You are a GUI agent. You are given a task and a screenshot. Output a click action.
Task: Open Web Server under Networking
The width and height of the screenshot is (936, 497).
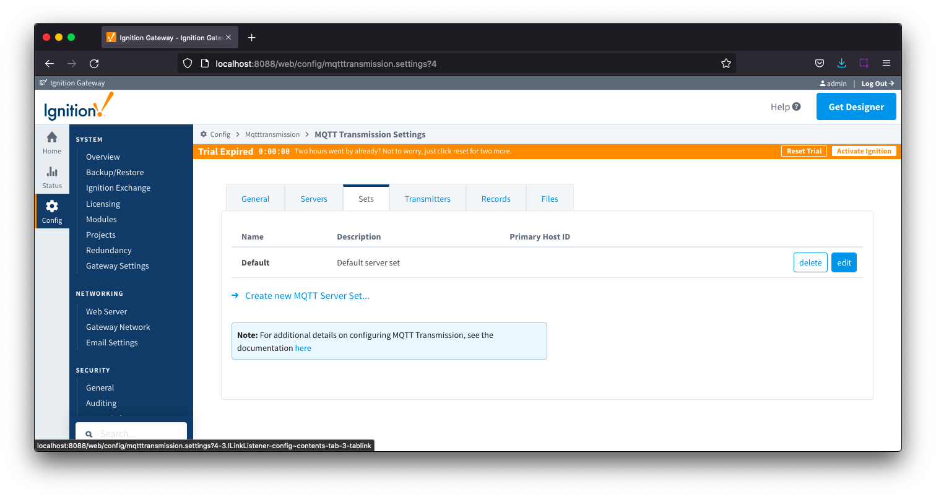pos(106,311)
